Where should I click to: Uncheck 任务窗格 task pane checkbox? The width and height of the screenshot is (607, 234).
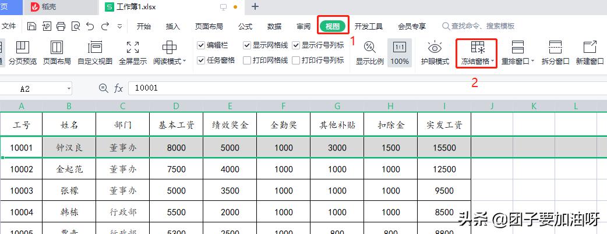click(x=201, y=60)
